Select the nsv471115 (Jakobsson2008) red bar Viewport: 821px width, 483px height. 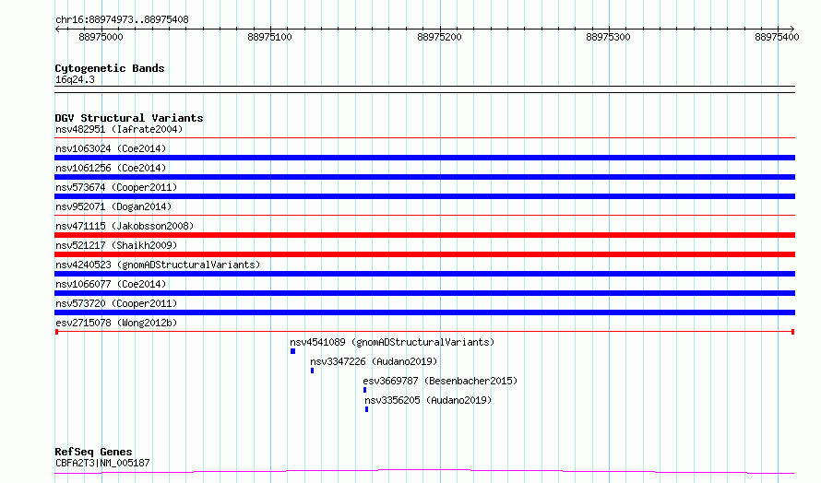(x=424, y=235)
